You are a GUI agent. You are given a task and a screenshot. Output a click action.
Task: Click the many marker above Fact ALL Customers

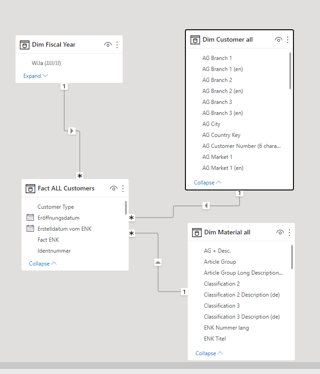pyautogui.click(x=80, y=176)
